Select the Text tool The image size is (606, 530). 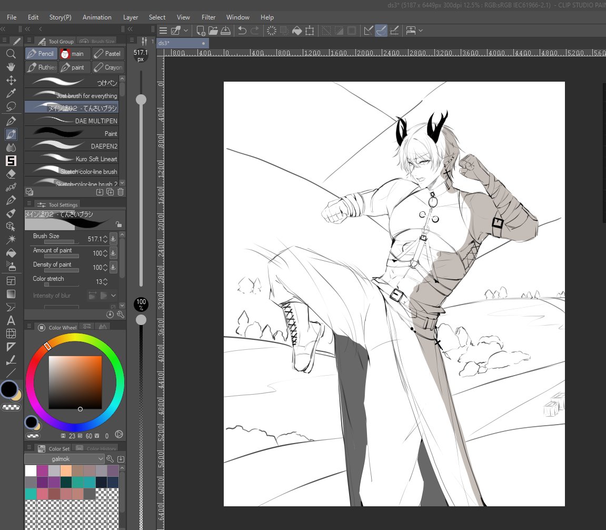11,320
